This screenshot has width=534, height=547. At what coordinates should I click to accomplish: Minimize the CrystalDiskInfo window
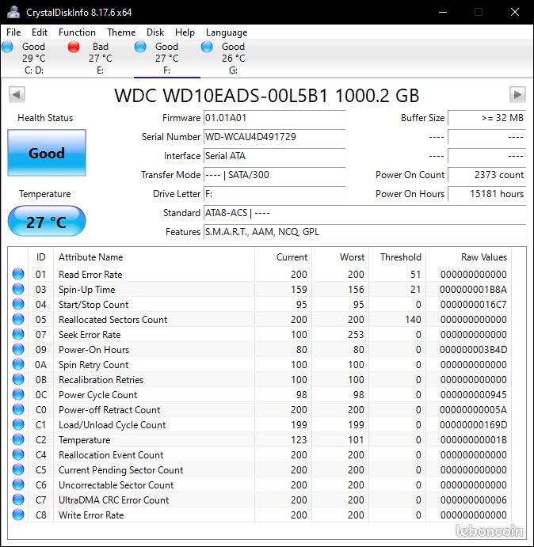(x=443, y=12)
